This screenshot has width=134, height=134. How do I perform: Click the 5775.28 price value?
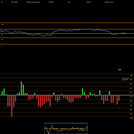tap(125, 78)
